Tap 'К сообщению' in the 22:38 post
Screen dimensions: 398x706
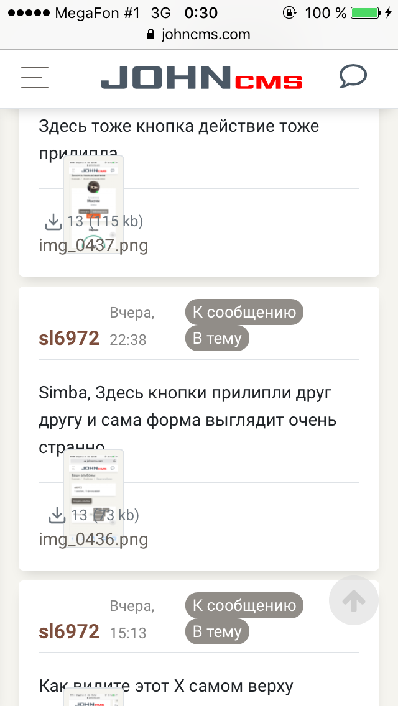[x=244, y=312]
